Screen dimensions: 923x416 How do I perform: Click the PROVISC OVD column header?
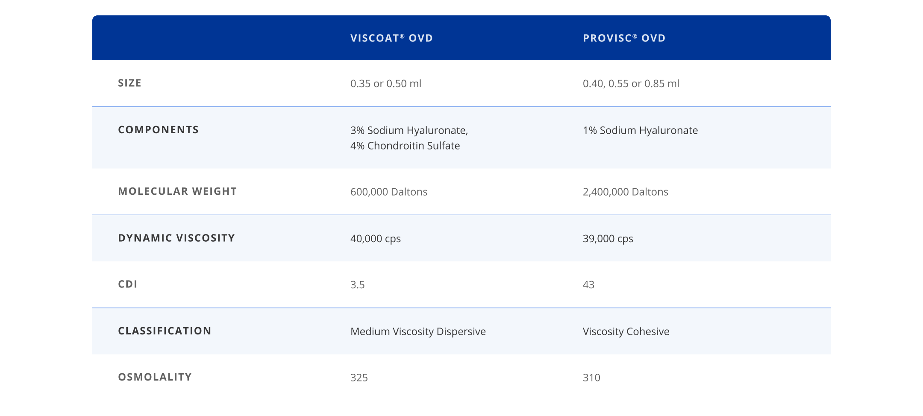click(x=624, y=38)
